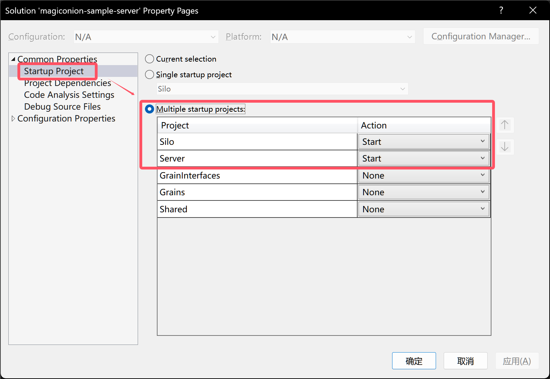Expand the Configuration Properties node
The width and height of the screenshot is (550, 379).
click(13, 119)
